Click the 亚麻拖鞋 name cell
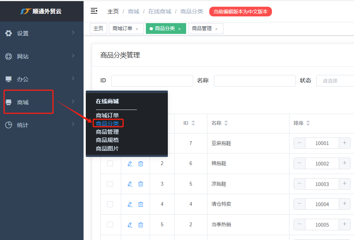 [x=221, y=143]
